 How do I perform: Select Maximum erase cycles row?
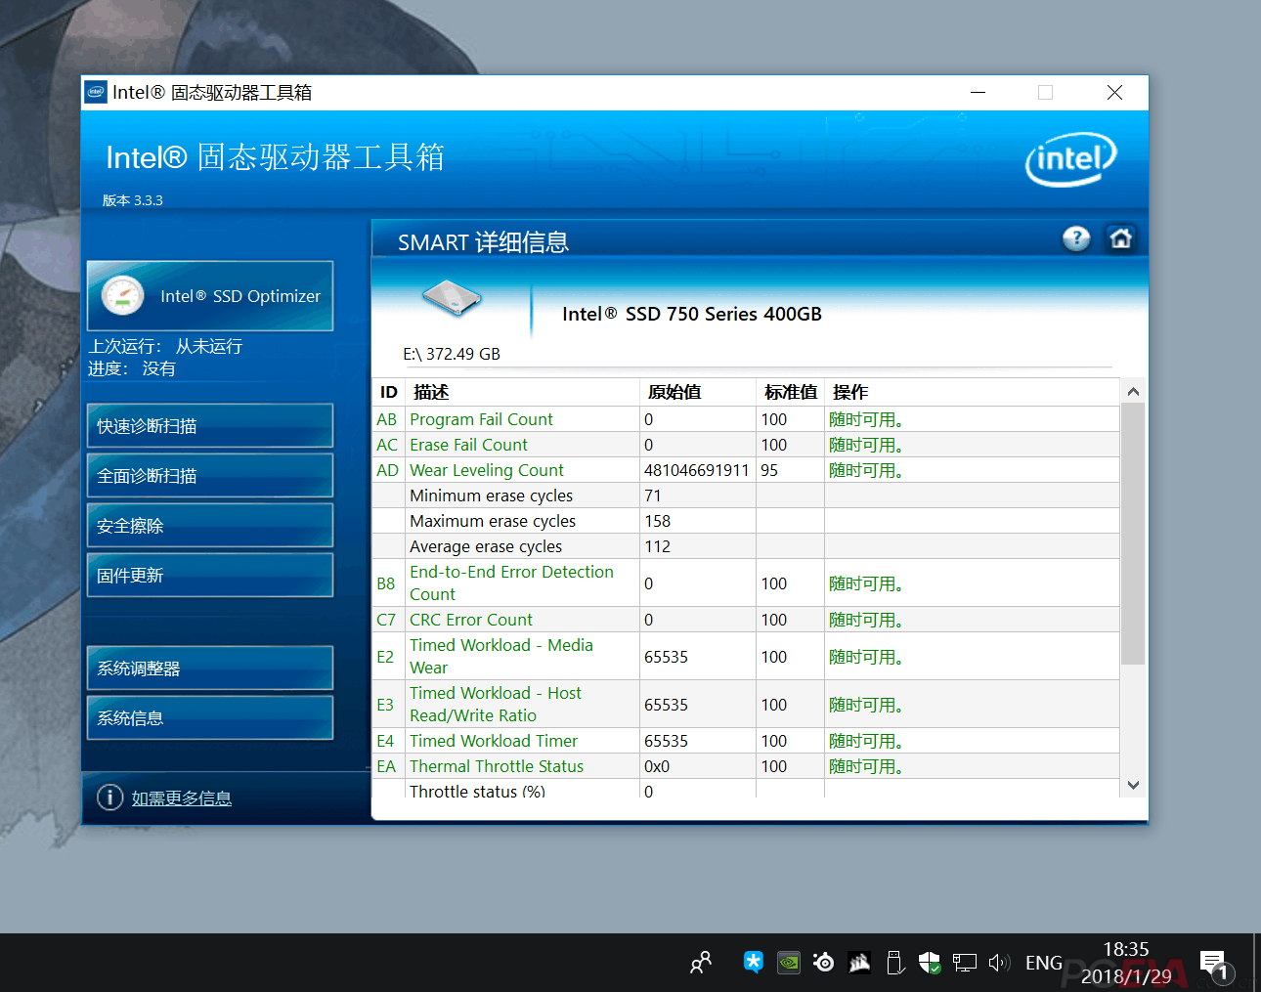[x=746, y=521]
